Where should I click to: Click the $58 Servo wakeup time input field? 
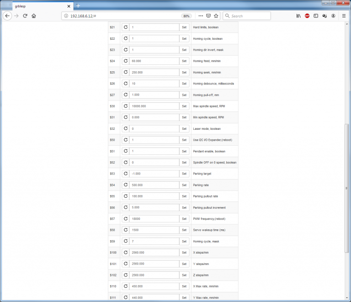(154, 230)
